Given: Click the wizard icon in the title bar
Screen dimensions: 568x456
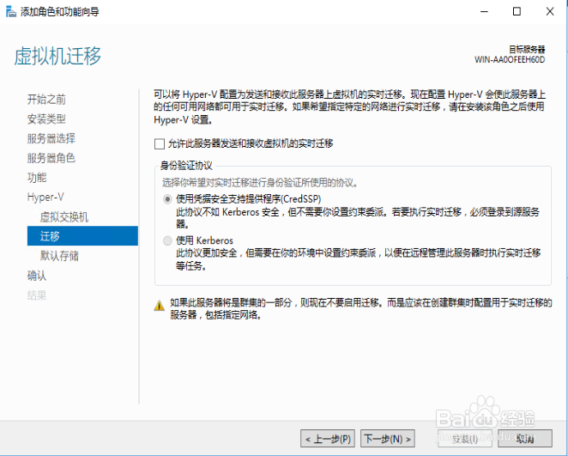Looking at the screenshot, I should click(x=11, y=12).
